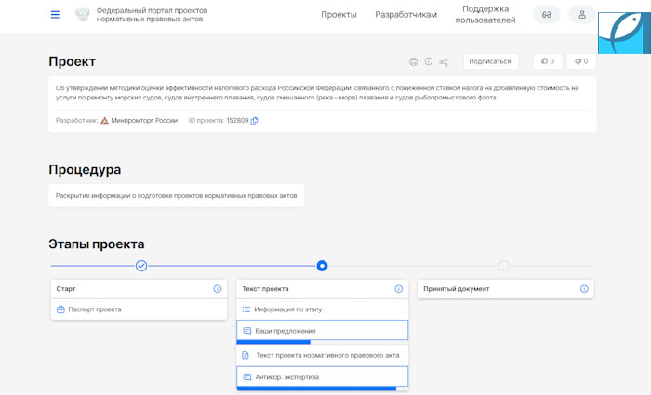Viewport: 651px width, 395px height.
Task: Click the Минпромторг triangle icon
Action: pos(104,120)
